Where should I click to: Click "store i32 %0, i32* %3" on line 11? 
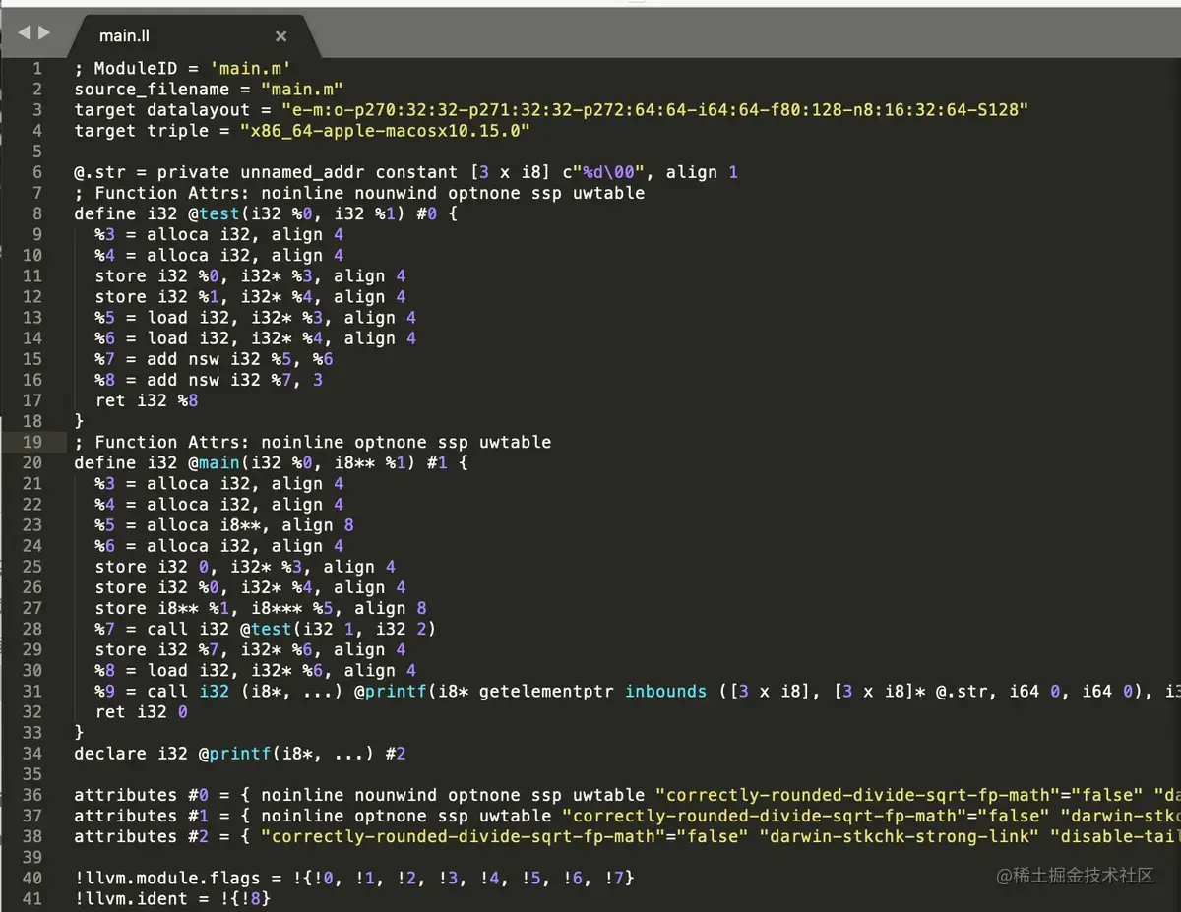250,276
